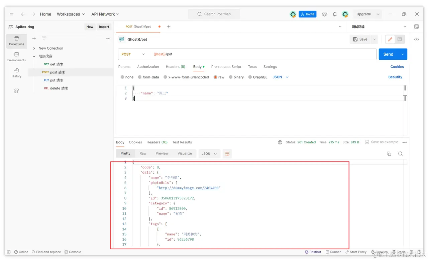Open the Workspaces dropdown
This screenshot has height=260, width=428.
pos(71,14)
